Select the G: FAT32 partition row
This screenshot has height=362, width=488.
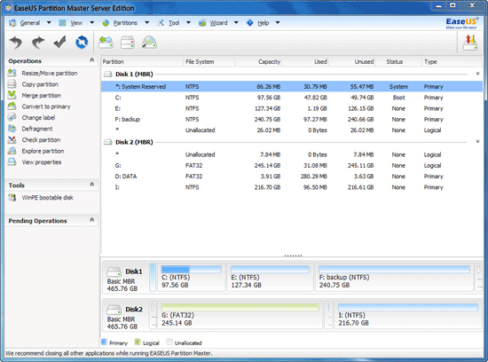(x=292, y=166)
